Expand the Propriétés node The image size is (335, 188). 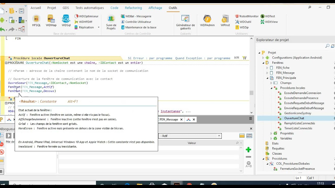click(x=271, y=133)
